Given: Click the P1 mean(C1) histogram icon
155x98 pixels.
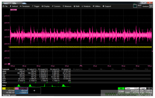Looking at the screenshot, I should 18,85.
